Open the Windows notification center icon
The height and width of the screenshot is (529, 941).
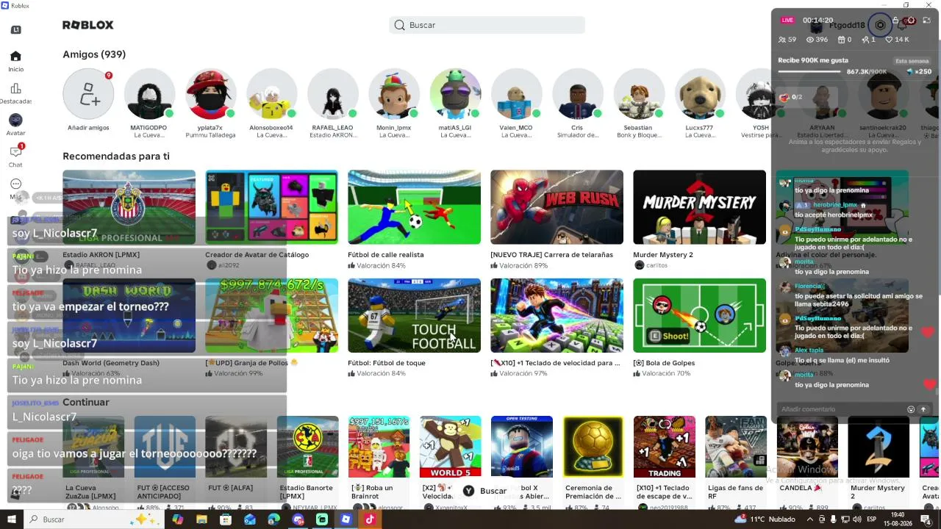[926, 519]
